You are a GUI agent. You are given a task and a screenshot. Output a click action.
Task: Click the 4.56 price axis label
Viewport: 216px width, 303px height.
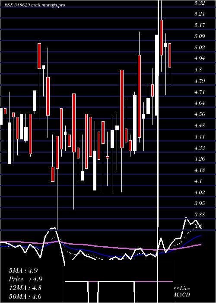[x=200, y=114]
